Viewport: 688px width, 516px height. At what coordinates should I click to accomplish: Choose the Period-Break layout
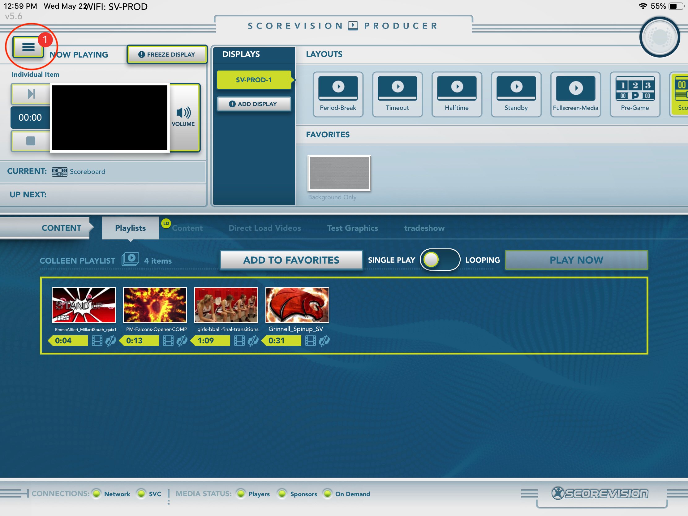pyautogui.click(x=338, y=94)
